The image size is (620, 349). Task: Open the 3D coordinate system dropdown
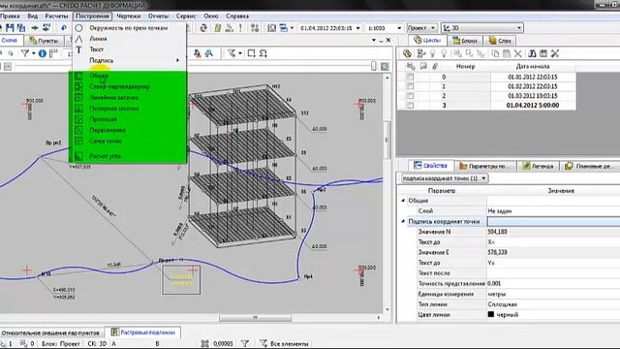pos(482,28)
